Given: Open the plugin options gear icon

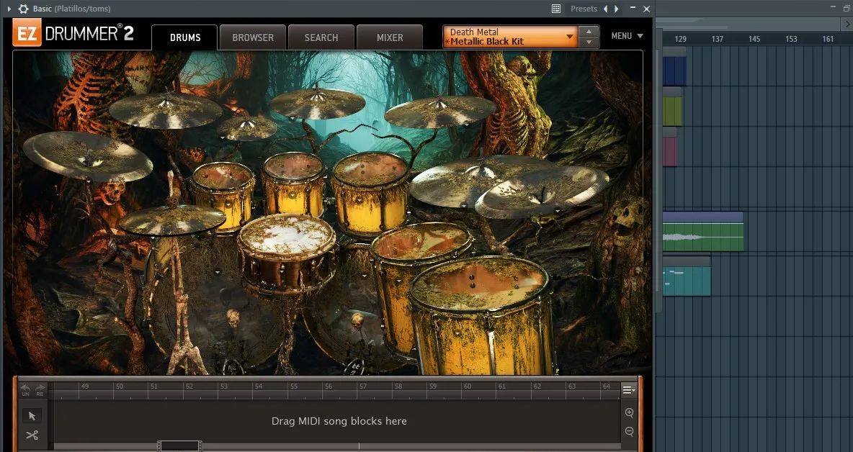Looking at the screenshot, I should point(23,9).
